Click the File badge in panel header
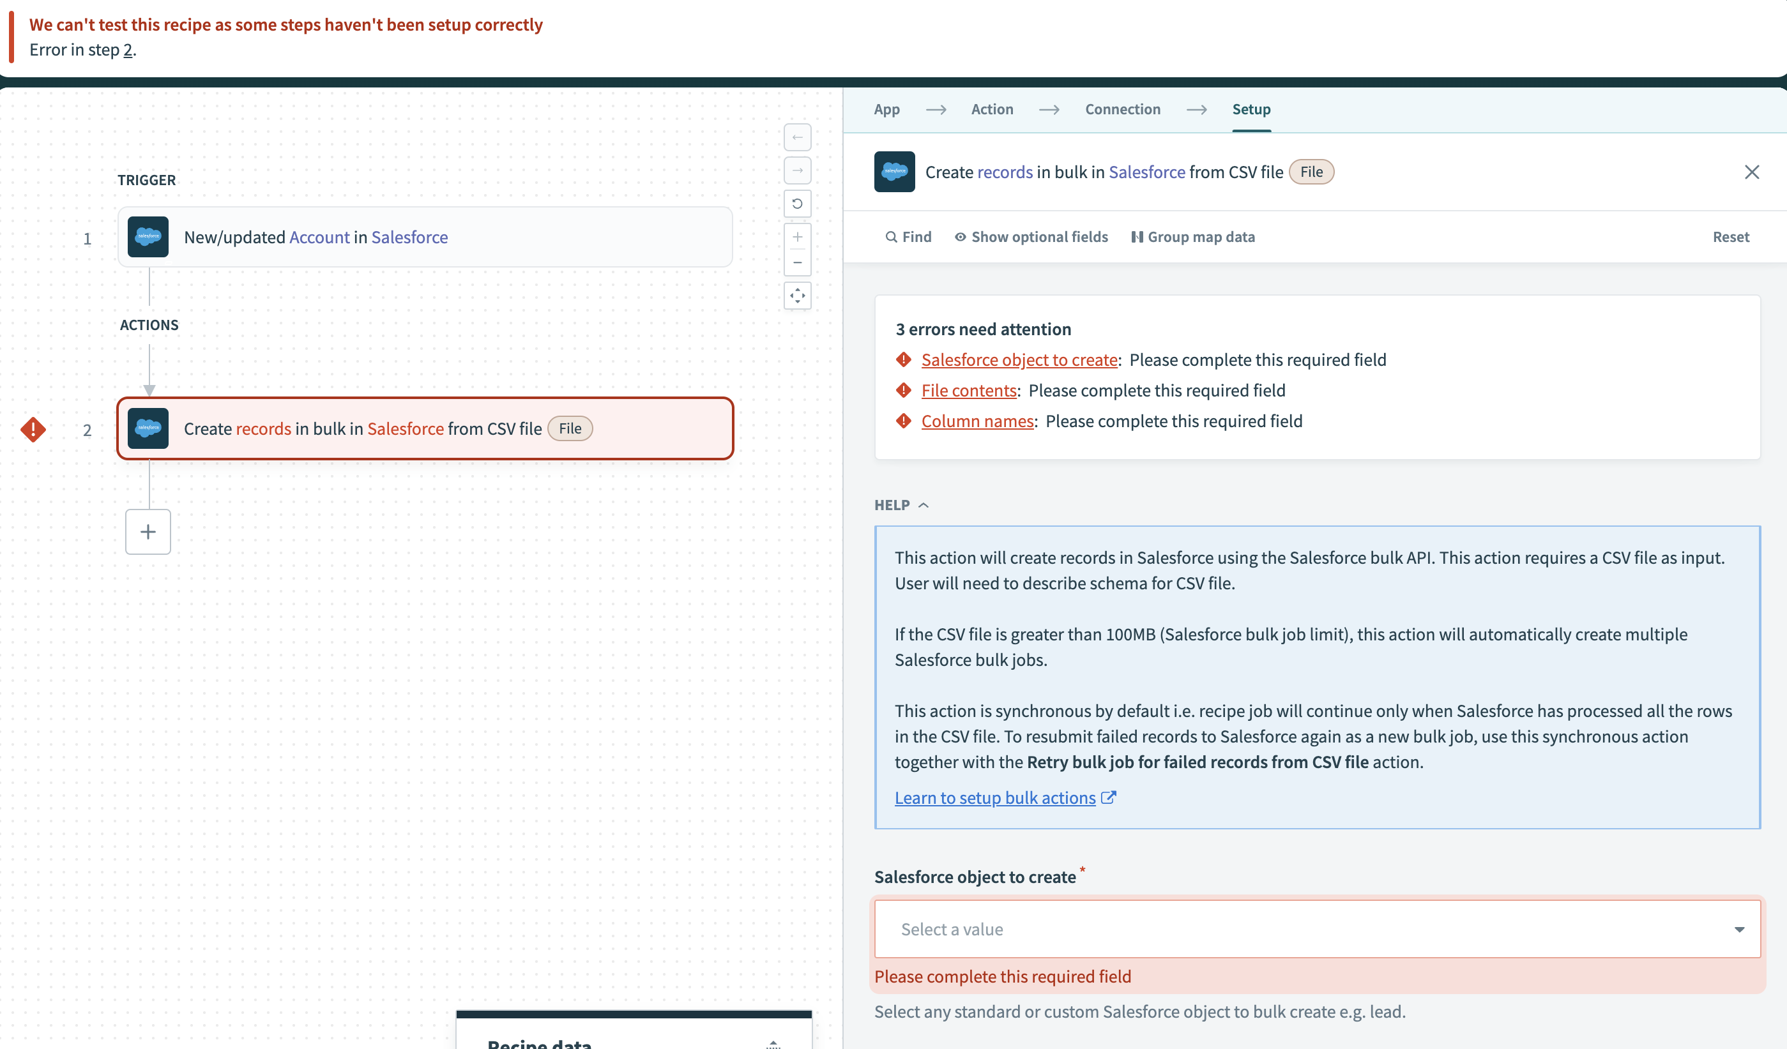 [1311, 172]
